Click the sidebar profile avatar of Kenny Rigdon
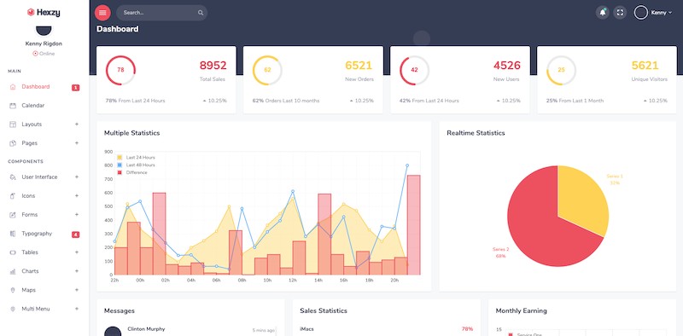Viewport: 683px width, 336px height. pyautogui.click(x=44, y=31)
